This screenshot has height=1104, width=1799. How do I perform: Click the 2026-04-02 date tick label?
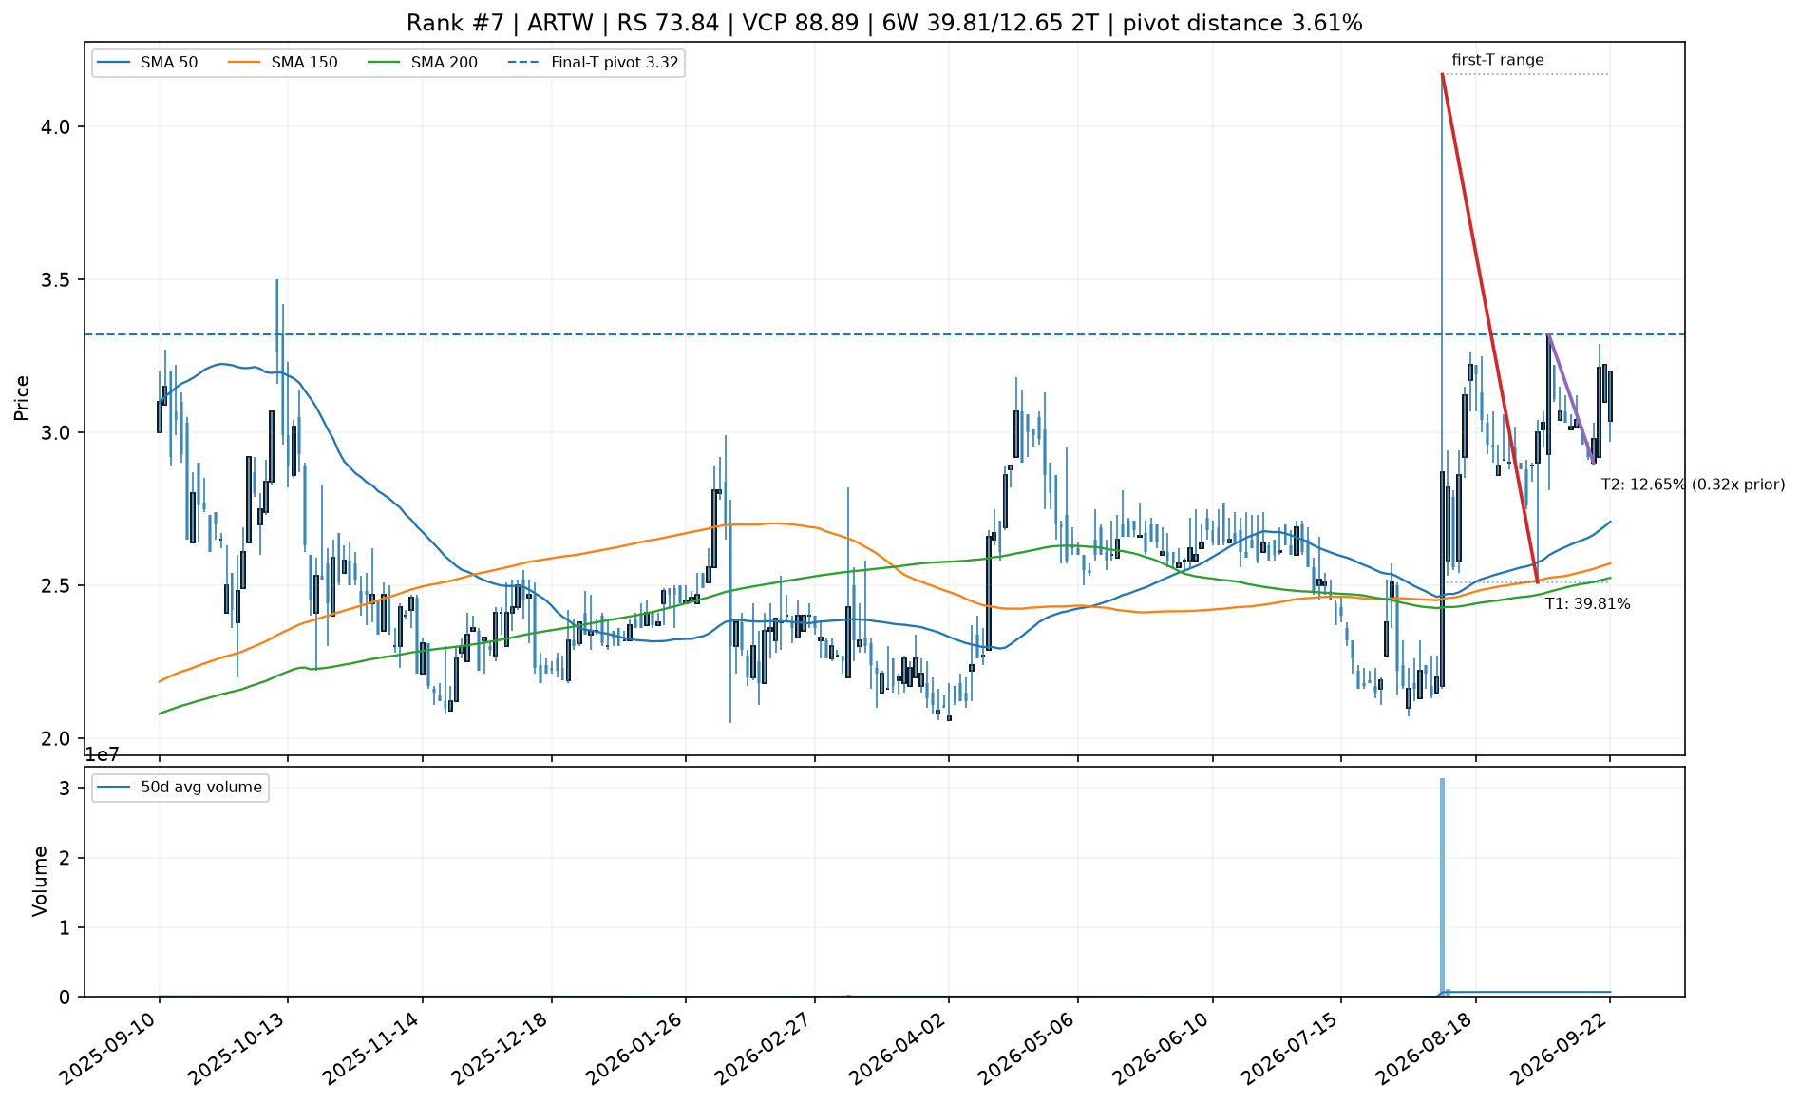pyautogui.click(x=899, y=1046)
